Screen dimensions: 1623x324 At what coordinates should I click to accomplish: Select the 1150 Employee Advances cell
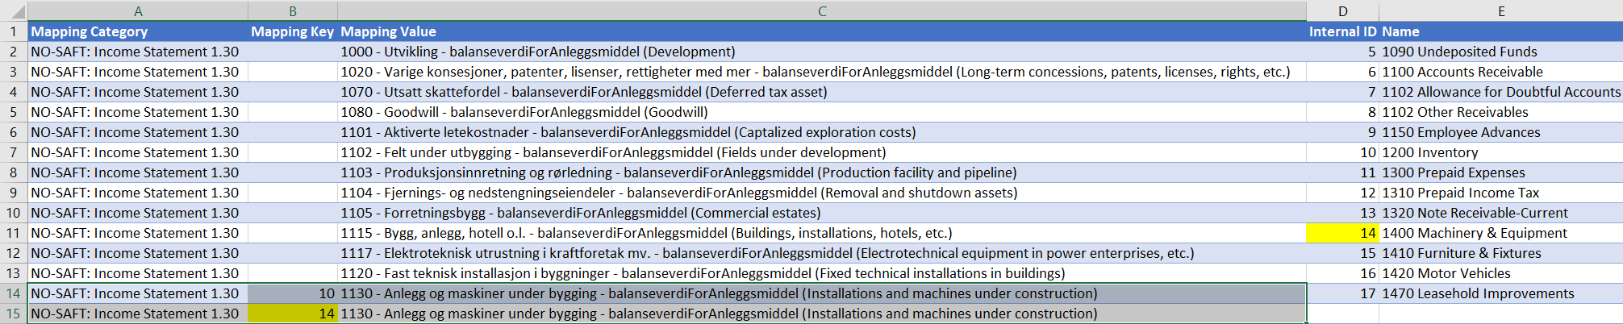[x=1501, y=132]
